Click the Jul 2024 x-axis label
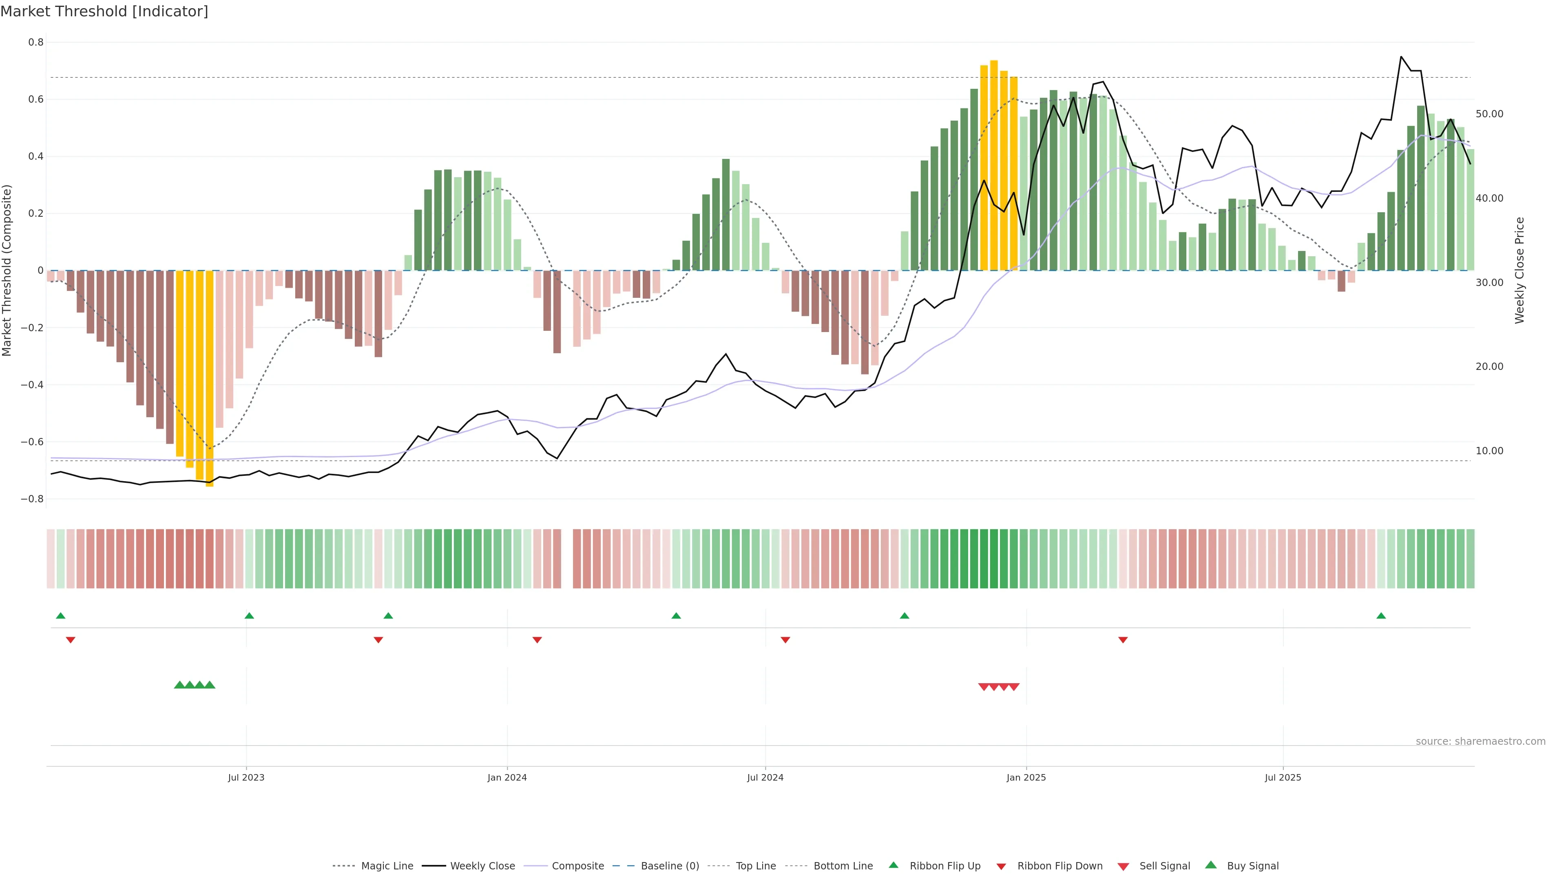 click(x=765, y=777)
